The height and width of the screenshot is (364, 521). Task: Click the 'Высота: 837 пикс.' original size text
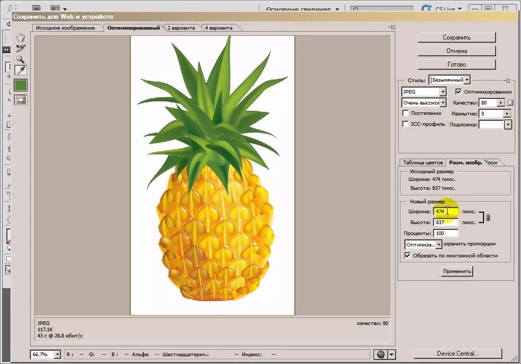click(432, 188)
